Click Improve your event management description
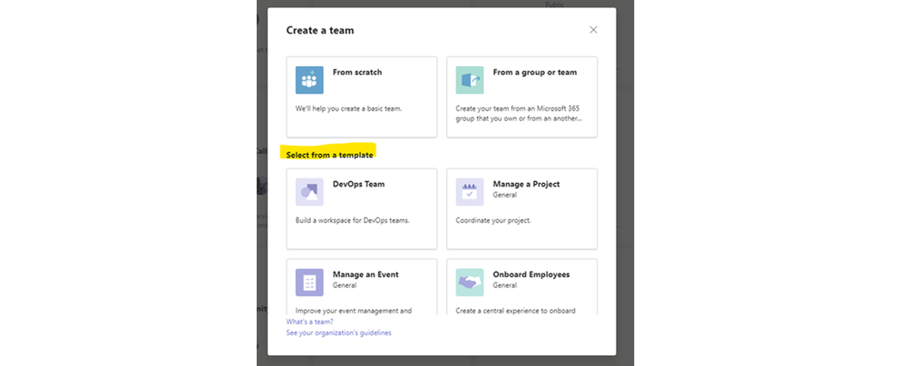Viewport: 906px width, 366px height. click(x=354, y=311)
